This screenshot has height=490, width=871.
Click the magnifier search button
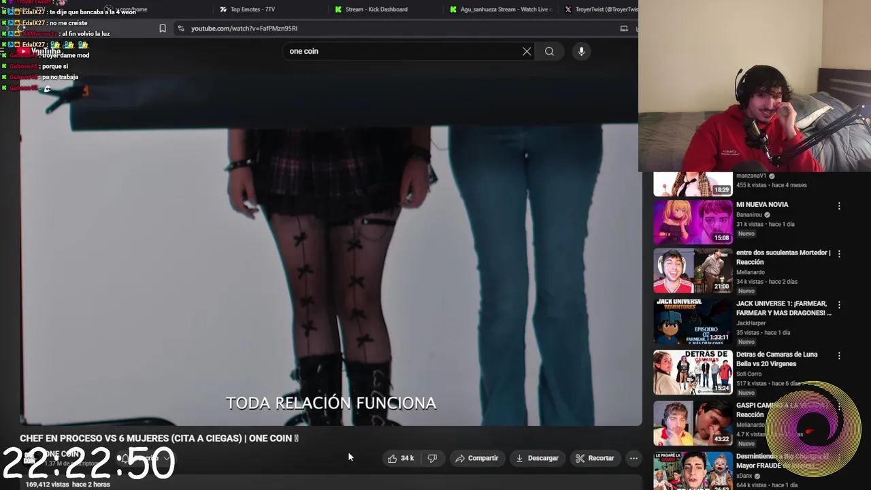coord(549,51)
